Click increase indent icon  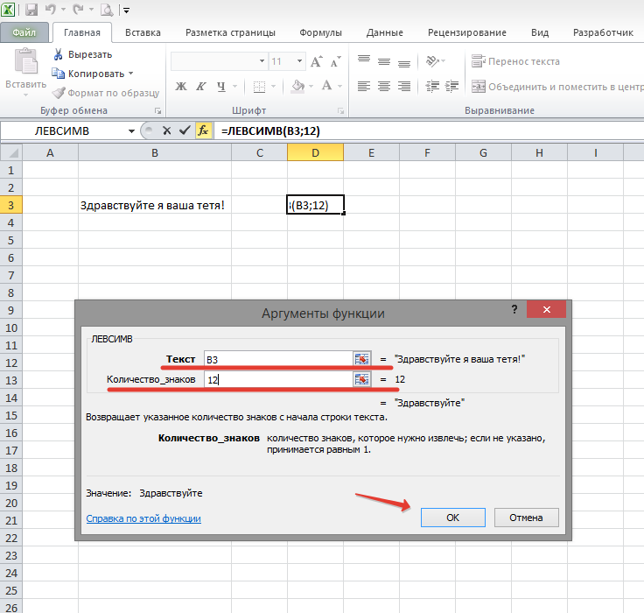(x=452, y=87)
